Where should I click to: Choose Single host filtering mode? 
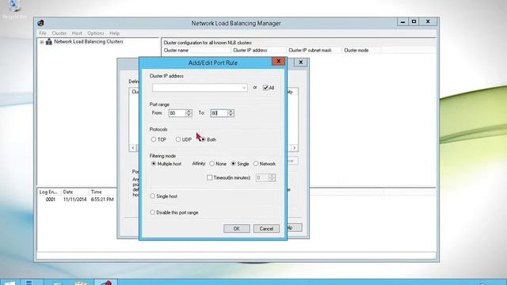click(153, 196)
